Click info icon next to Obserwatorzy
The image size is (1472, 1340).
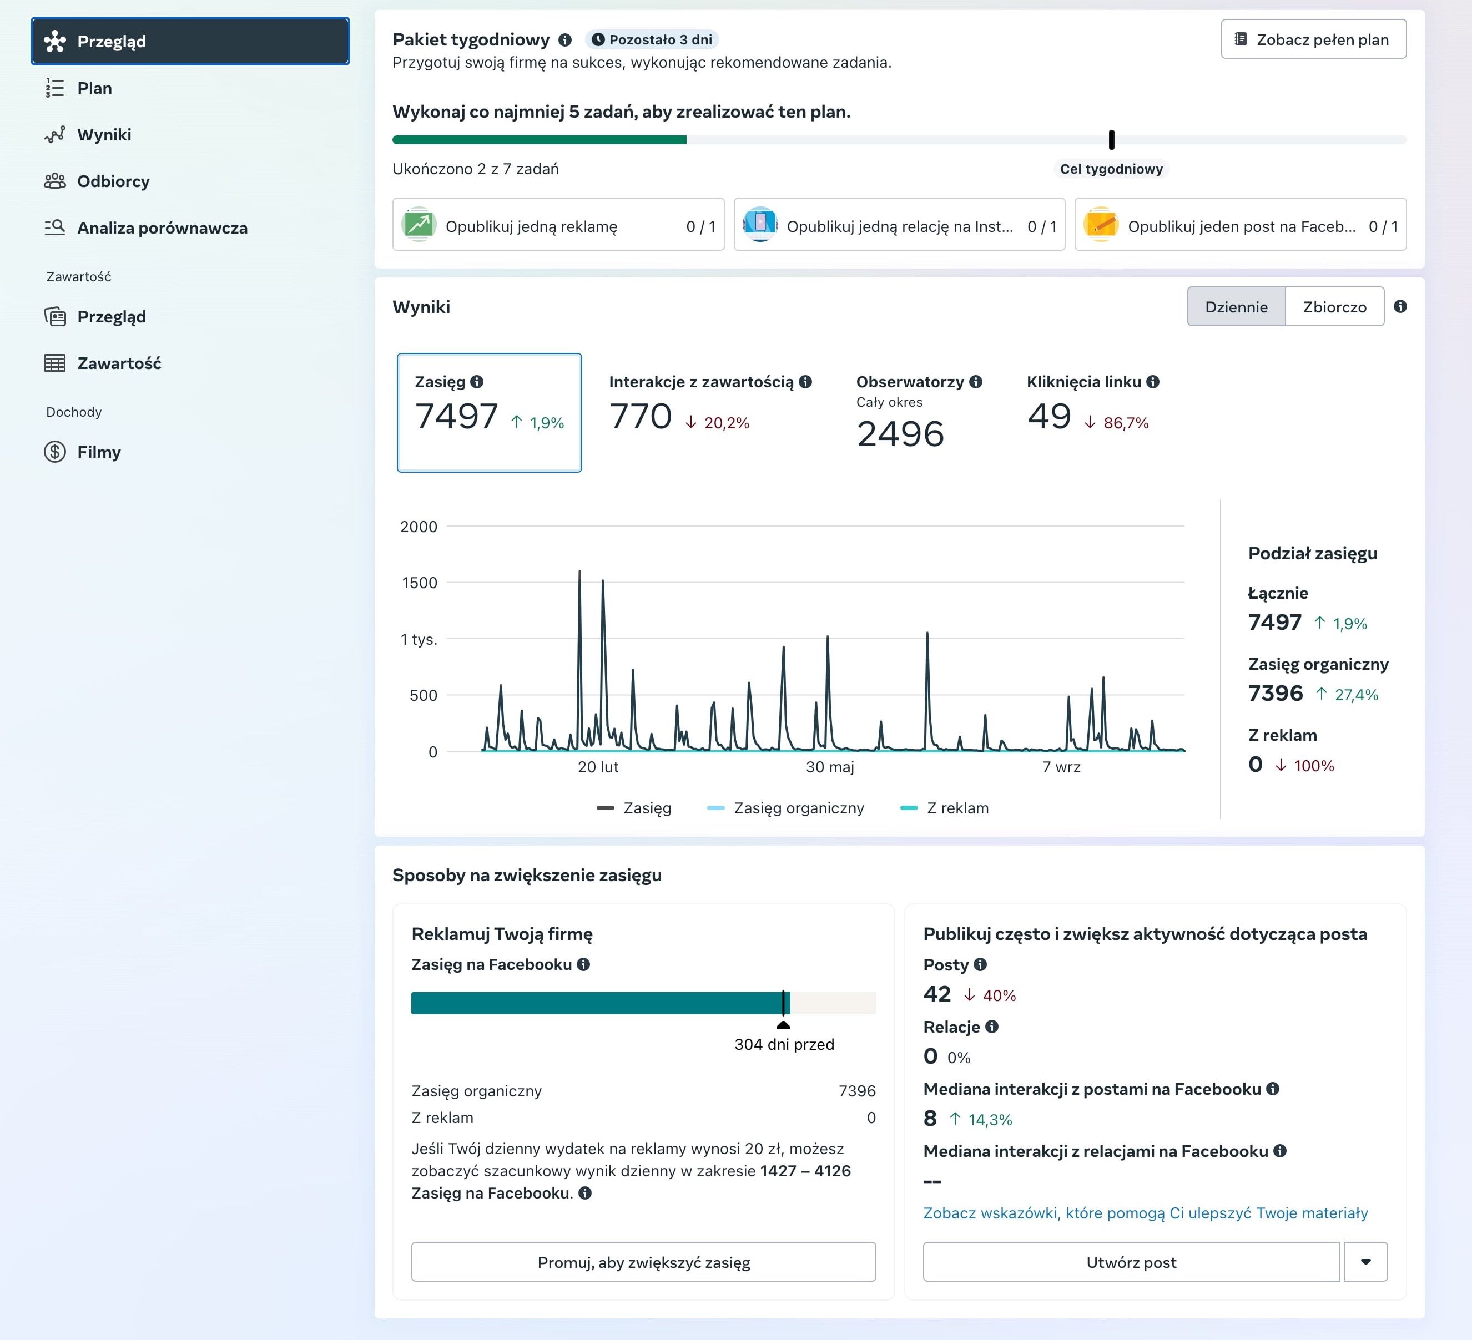coord(976,382)
